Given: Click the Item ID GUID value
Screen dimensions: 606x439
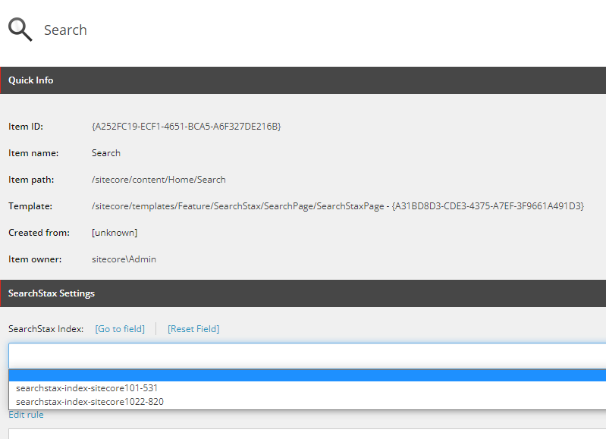Looking at the screenshot, I should tap(187, 127).
